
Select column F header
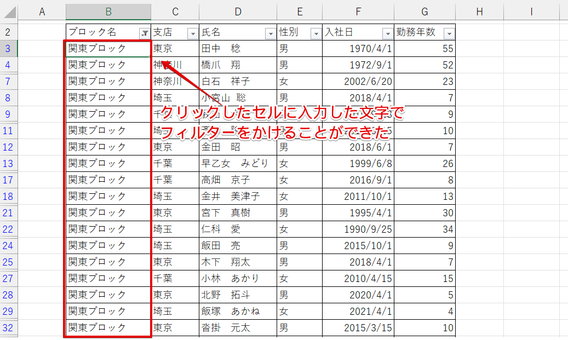358,12
